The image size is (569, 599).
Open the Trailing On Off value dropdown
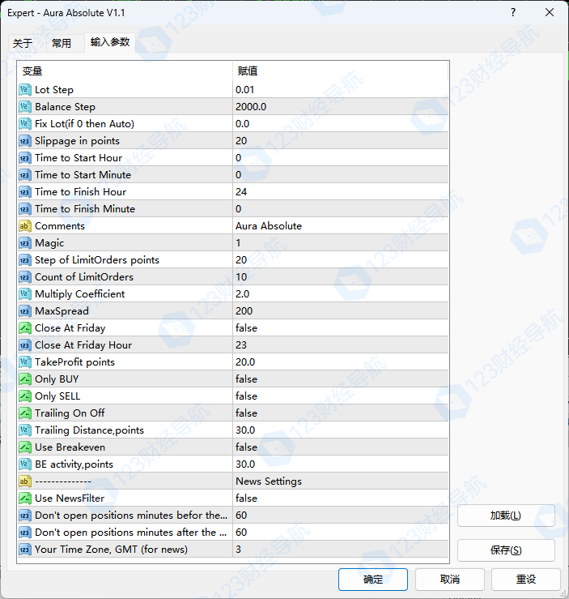pyautogui.click(x=340, y=413)
